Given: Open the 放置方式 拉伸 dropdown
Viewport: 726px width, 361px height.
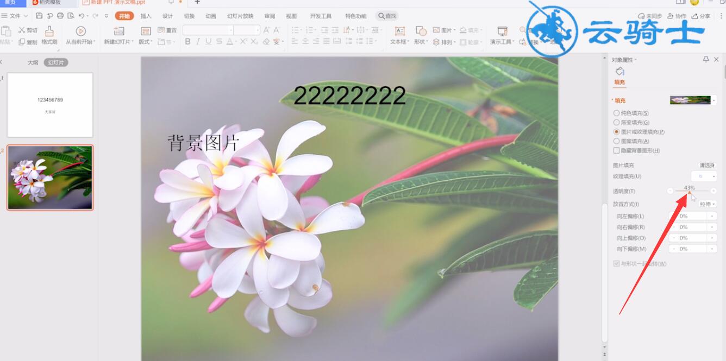Looking at the screenshot, I should 707,204.
